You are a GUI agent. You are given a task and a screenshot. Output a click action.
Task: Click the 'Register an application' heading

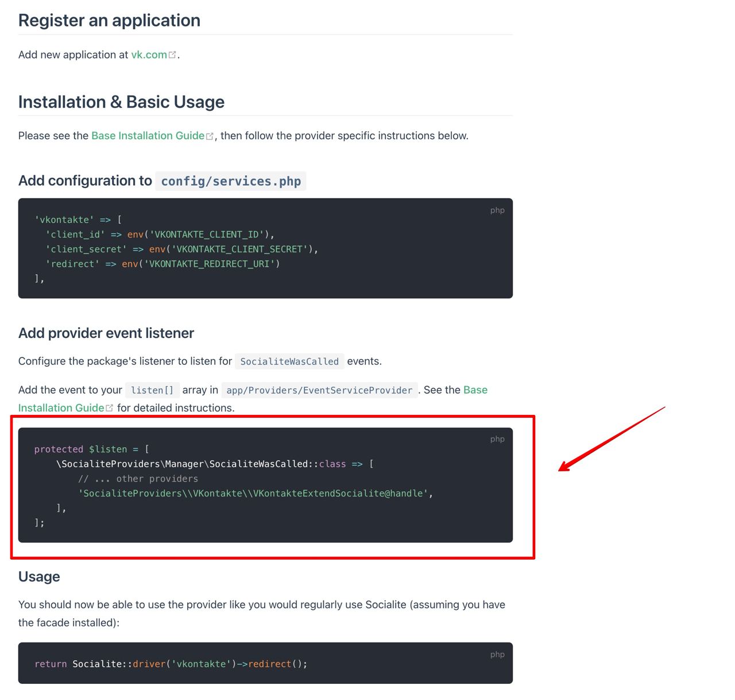coord(109,20)
